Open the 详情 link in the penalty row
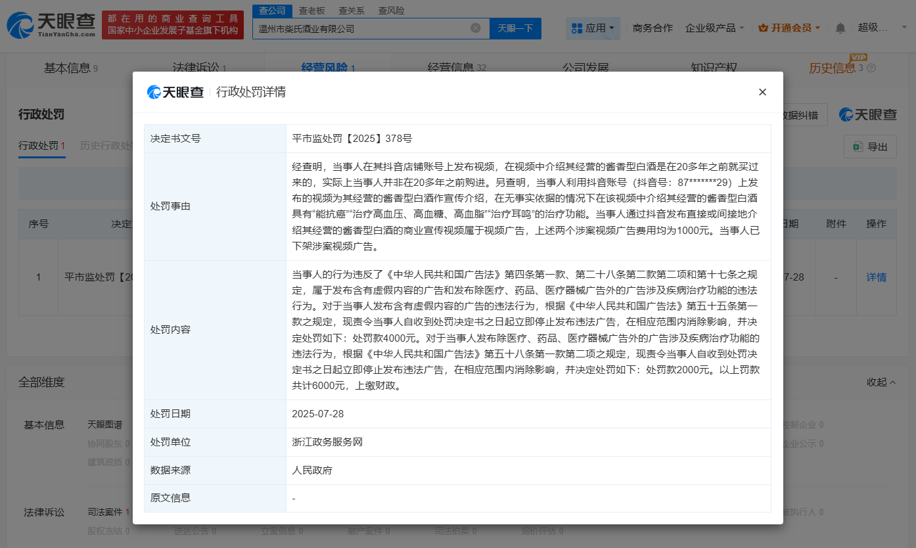 (876, 277)
